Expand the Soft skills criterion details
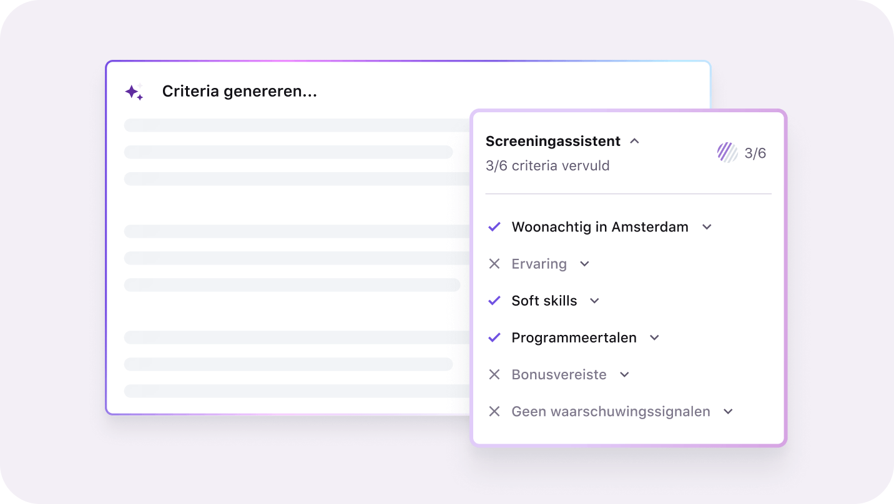Image resolution: width=894 pixels, height=504 pixels. tap(593, 300)
